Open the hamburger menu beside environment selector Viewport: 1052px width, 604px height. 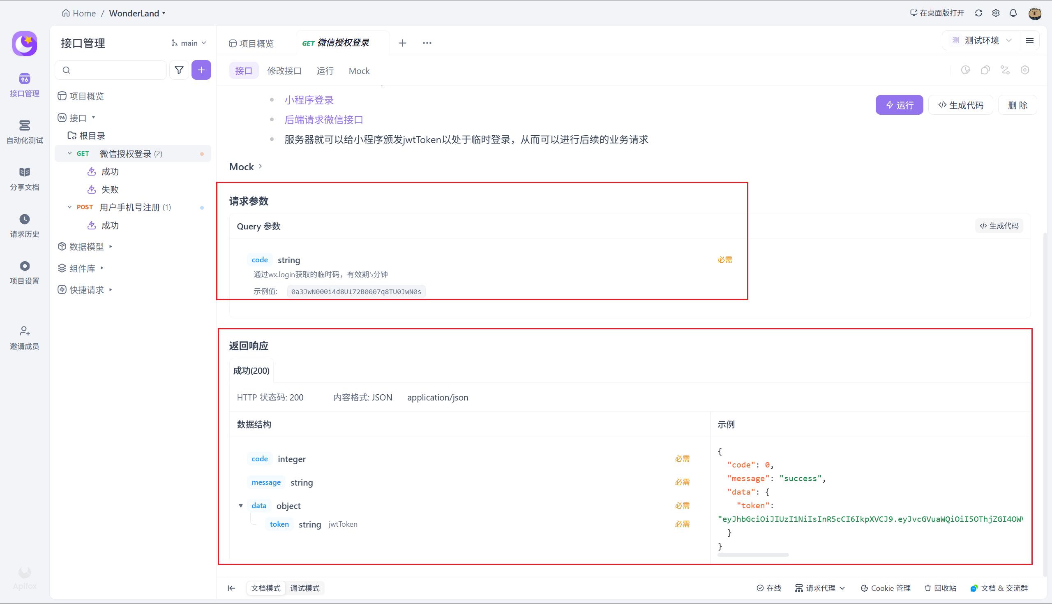(x=1030, y=41)
